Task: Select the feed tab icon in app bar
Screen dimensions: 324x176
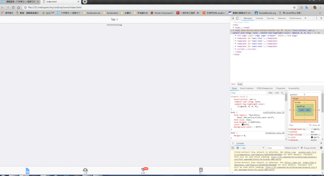Action: click(28, 170)
